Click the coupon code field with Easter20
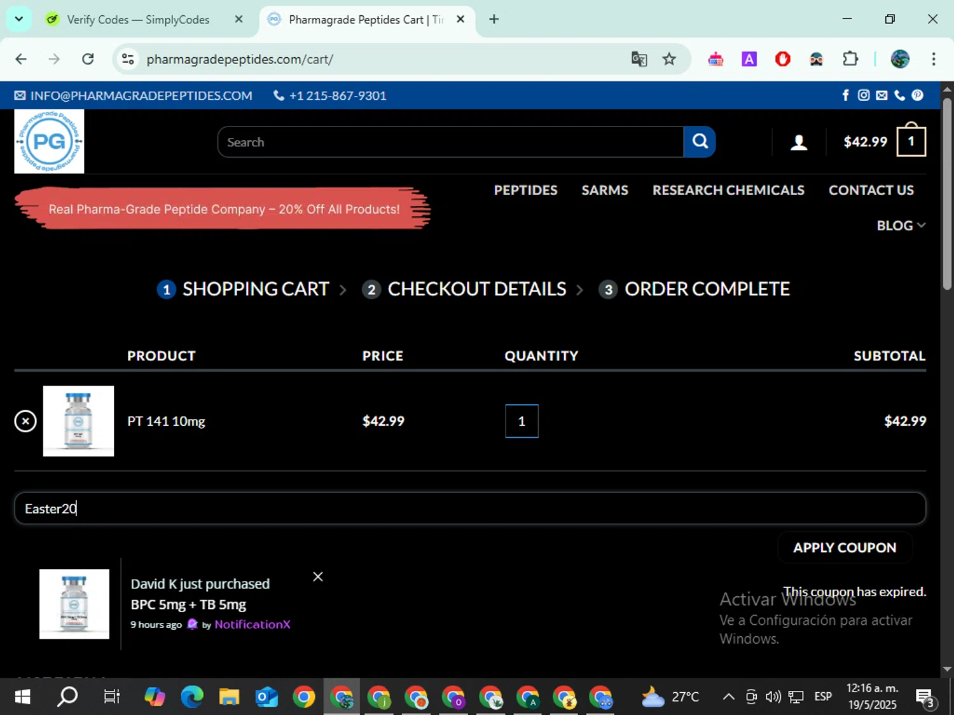This screenshot has height=715, width=954. 470,508
